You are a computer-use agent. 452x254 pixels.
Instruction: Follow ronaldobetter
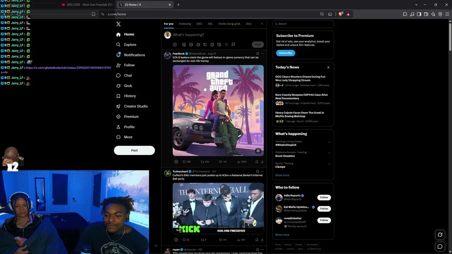pyautogui.click(x=324, y=220)
